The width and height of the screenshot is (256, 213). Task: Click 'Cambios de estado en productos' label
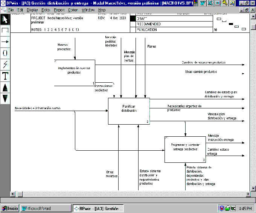[204, 62]
